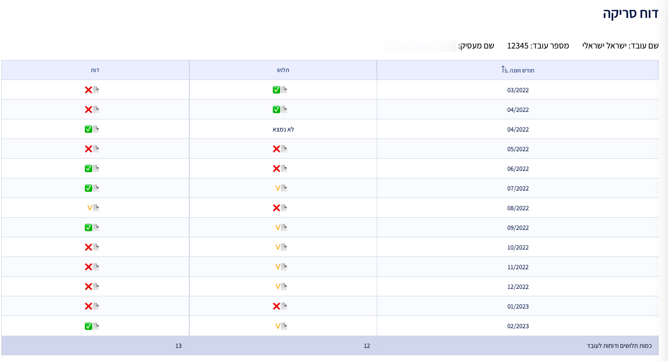Click the red X payslip icon for 05/2022
This screenshot has width=668, height=361.
280,149
